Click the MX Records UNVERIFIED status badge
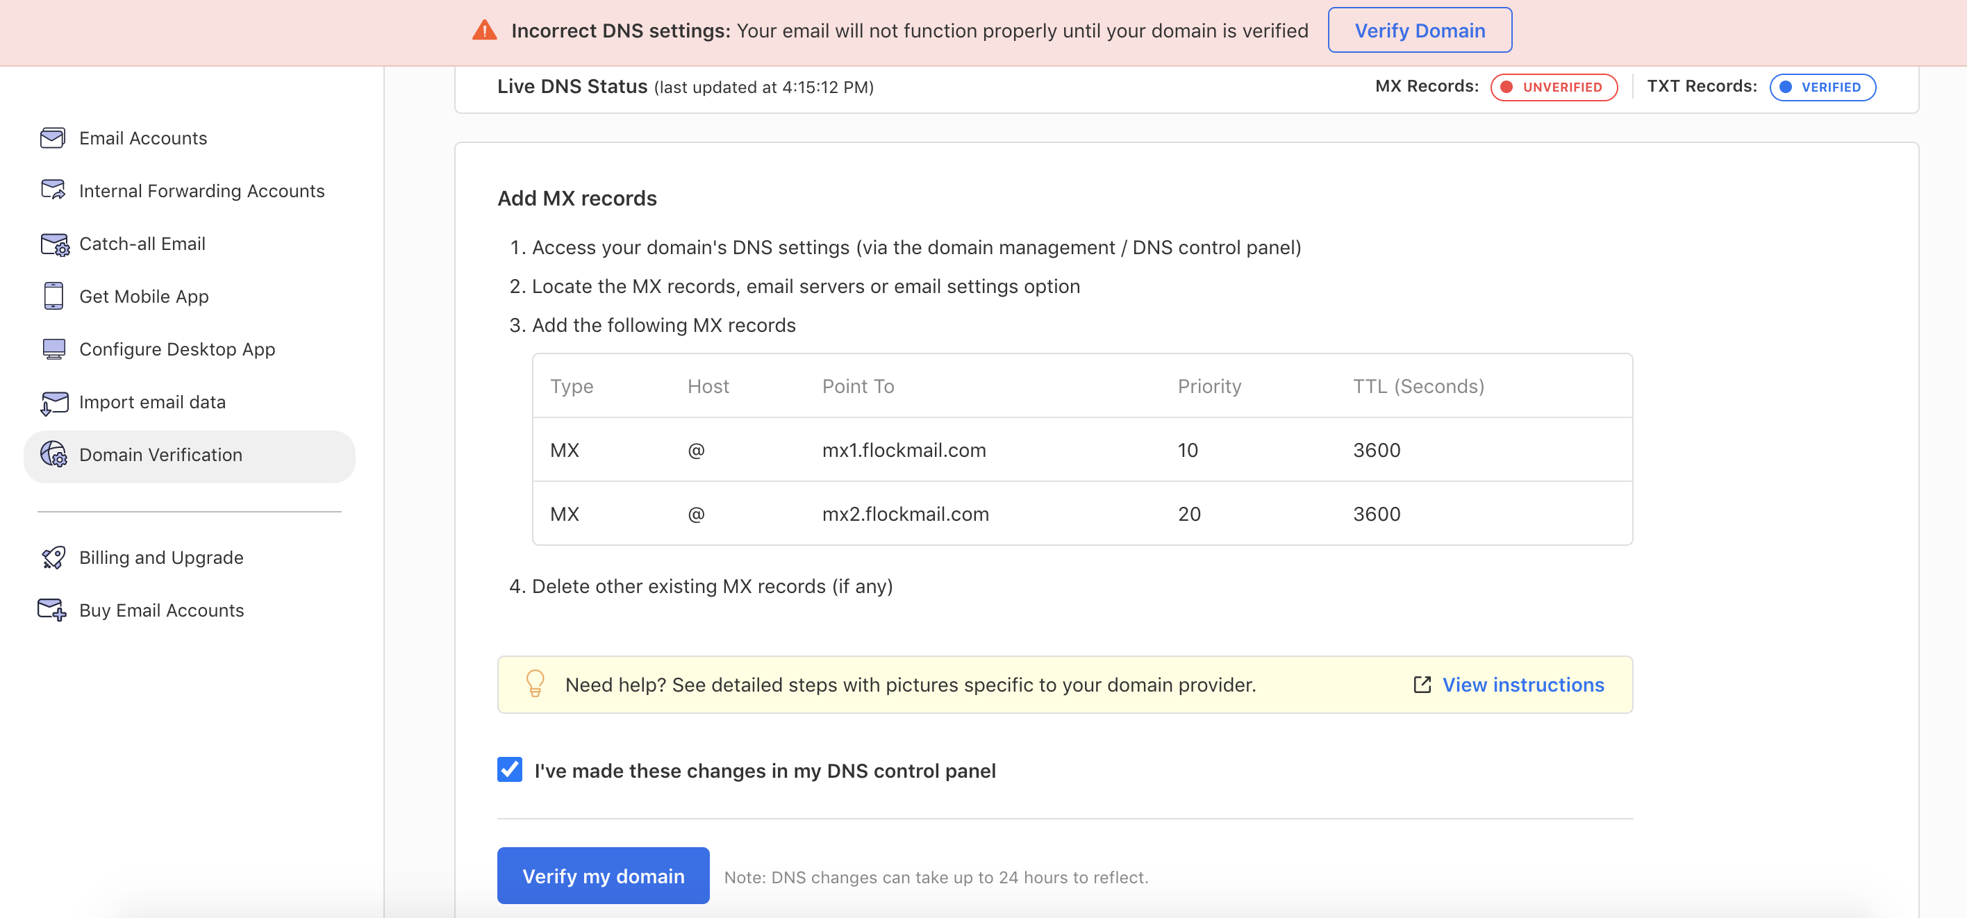 point(1554,87)
